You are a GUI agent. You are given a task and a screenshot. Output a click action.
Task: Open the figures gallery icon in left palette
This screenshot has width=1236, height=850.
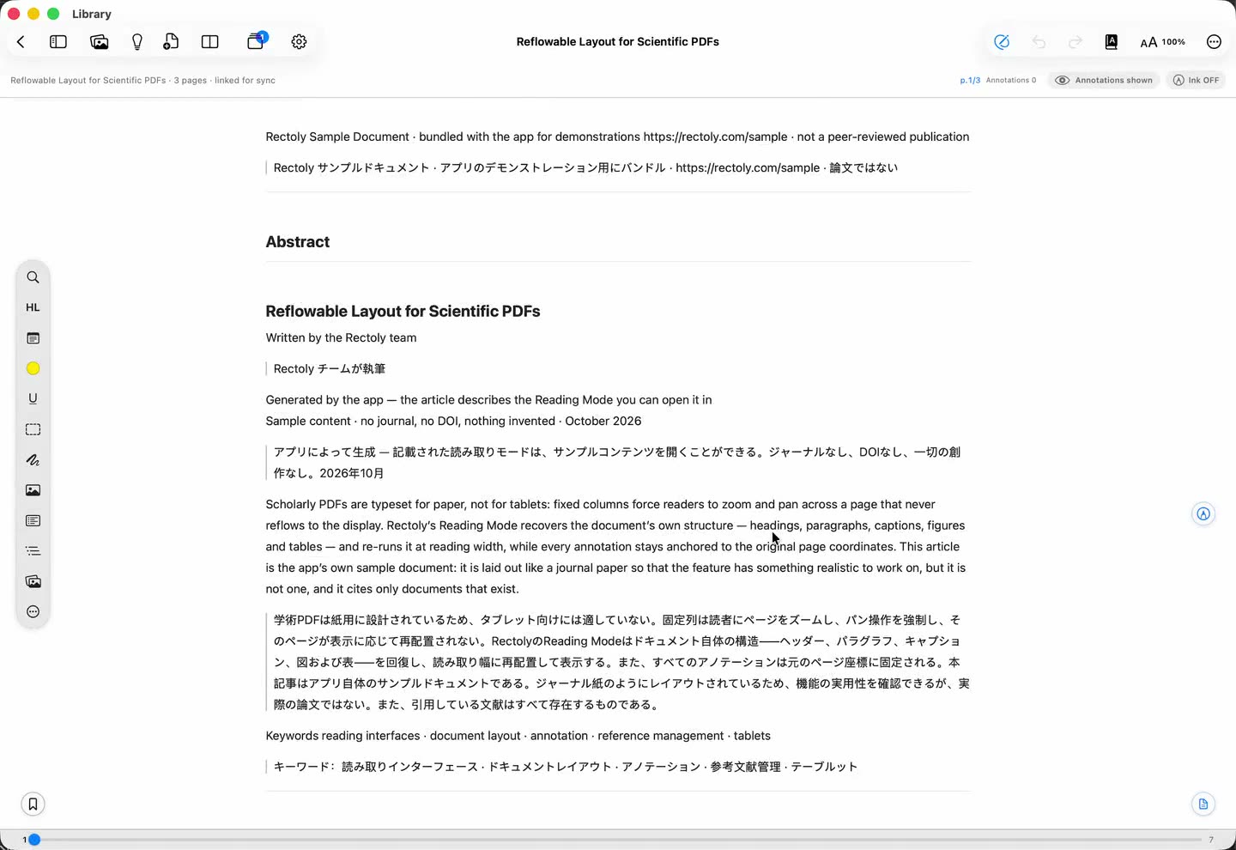click(x=33, y=581)
